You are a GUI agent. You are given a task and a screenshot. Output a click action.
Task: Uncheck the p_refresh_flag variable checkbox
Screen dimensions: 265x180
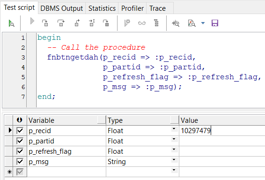[x=20, y=151]
